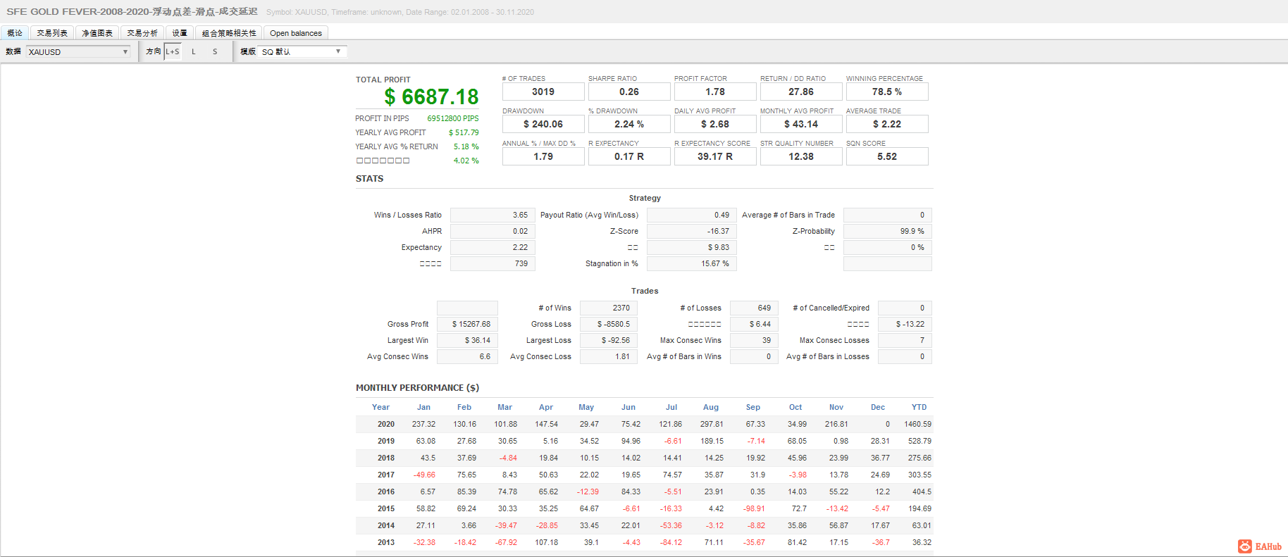This screenshot has width=1288, height=557.
Task: Expand the SQ 默认 template dropdown
Action: coord(302,51)
